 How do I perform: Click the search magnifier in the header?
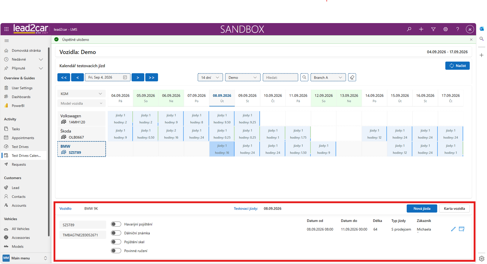pyautogui.click(x=409, y=29)
